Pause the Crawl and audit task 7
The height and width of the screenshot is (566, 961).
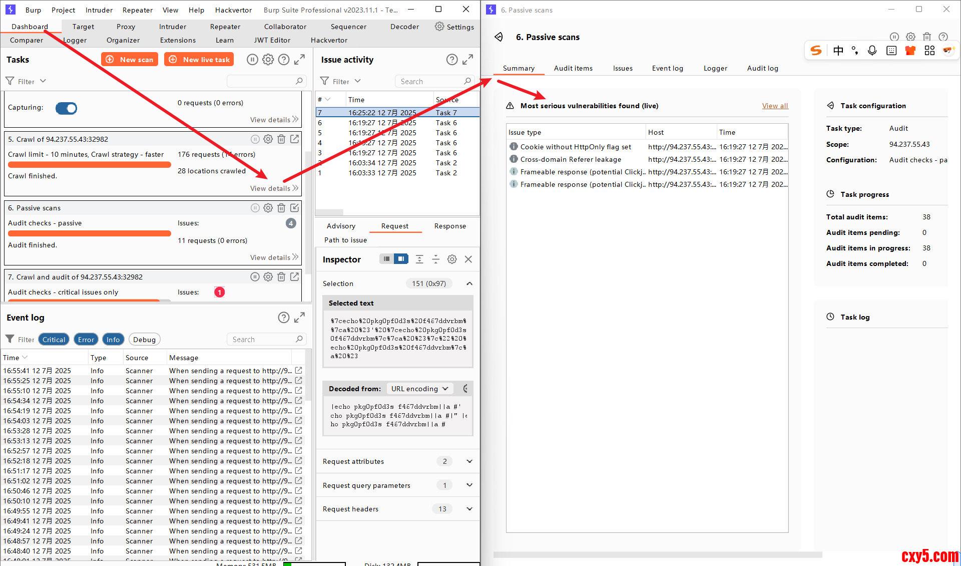pyautogui.click(x=255, y=276)
